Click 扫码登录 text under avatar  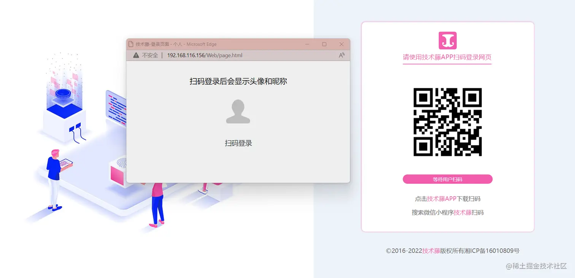[x=238, y=143]
